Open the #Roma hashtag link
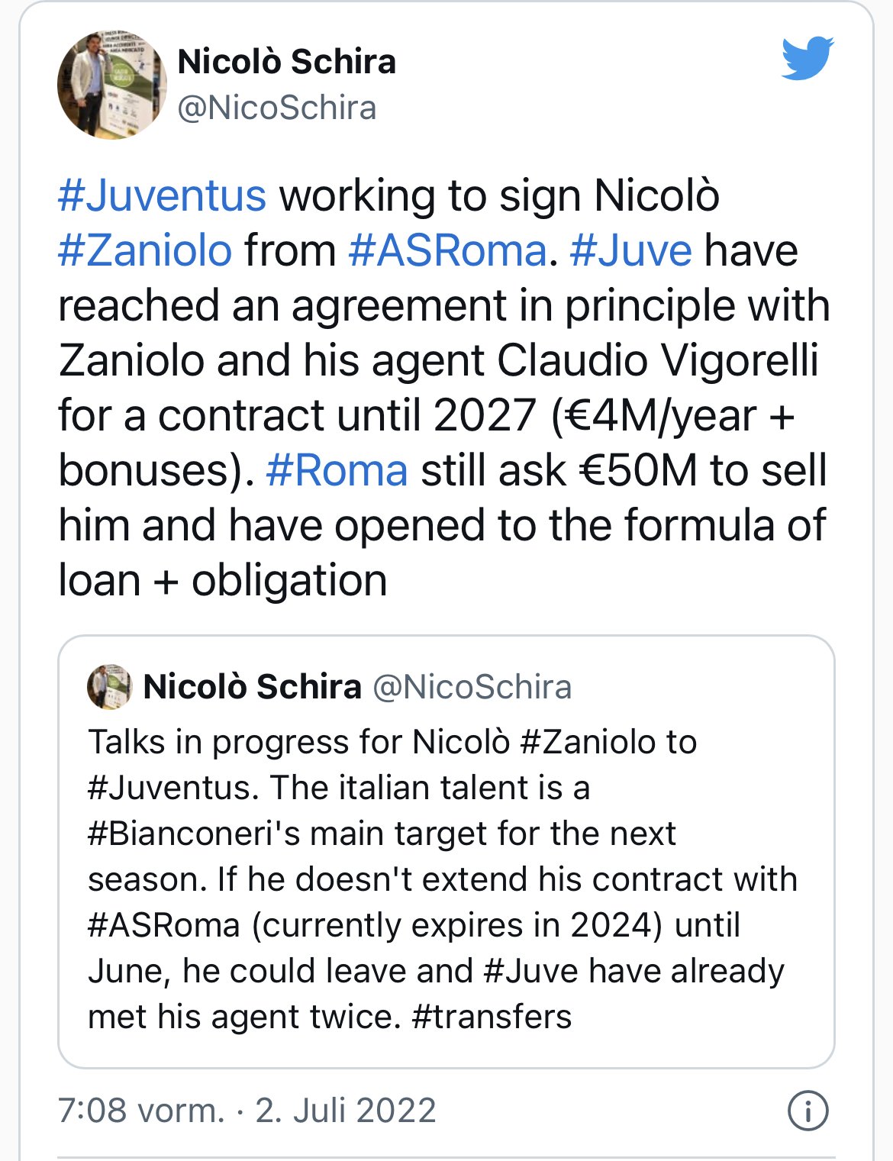The width and height of the screenshot is (893, 1161). (x=337, y=470)
